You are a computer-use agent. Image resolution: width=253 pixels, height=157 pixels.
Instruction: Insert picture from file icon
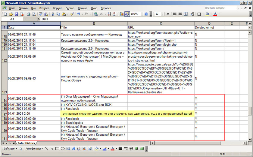tap(90, 149)
